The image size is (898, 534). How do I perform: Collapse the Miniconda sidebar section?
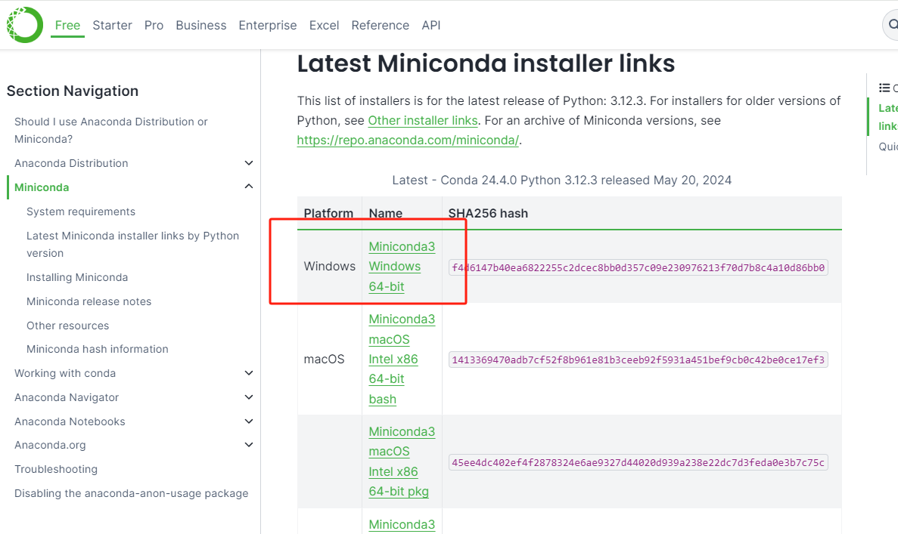tap(249, 186)
